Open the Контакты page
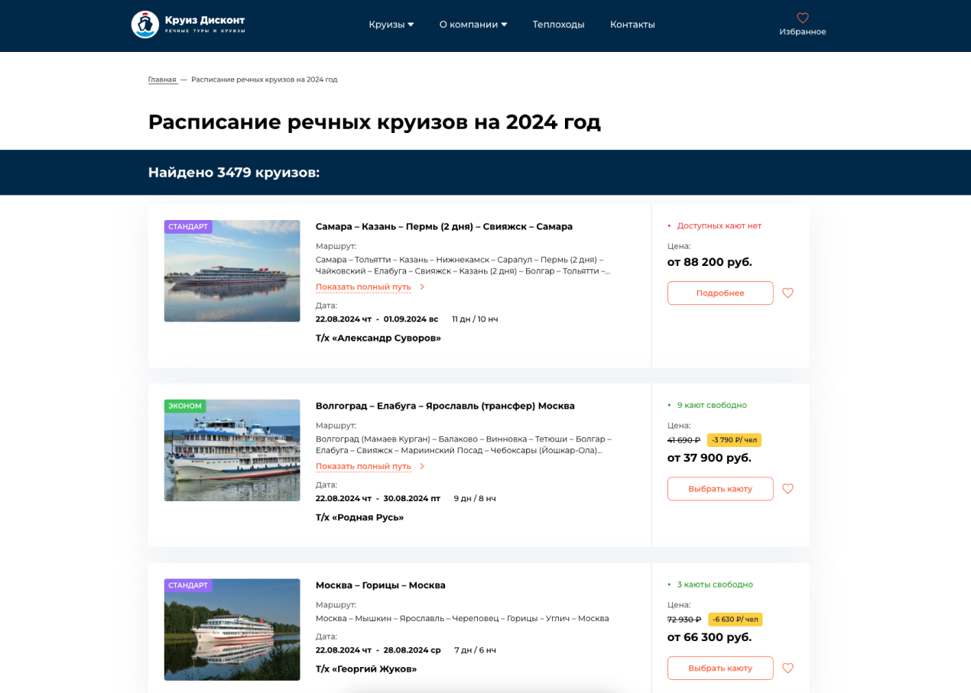Screen dimensions: 971x693 (x=632, y=24)
